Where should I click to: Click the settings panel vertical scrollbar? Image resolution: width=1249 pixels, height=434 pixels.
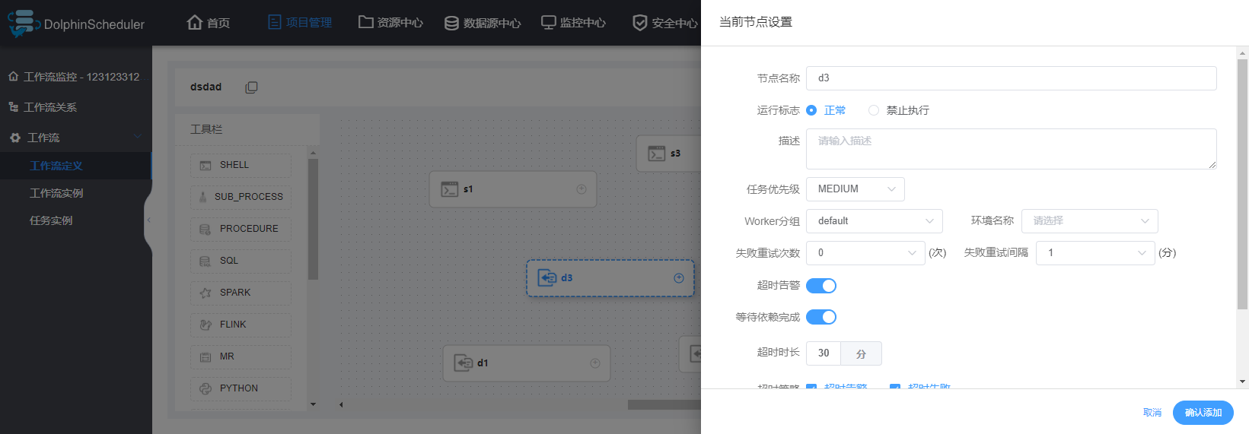(x=1243, y=185)
